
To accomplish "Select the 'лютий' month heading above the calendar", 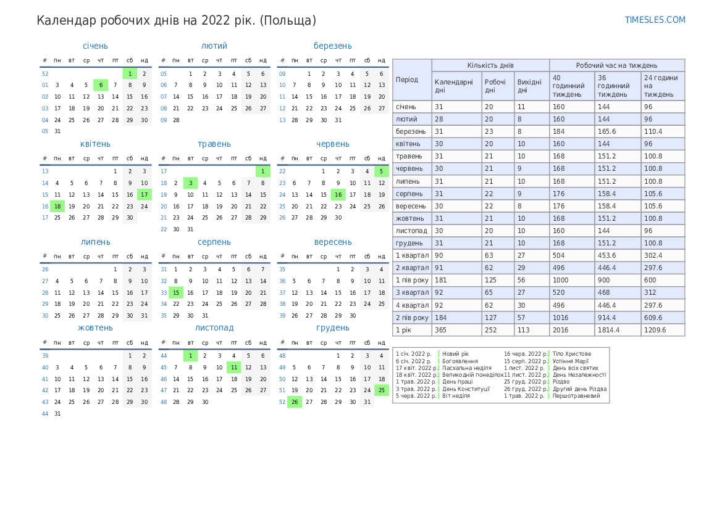I will point(214,46).
